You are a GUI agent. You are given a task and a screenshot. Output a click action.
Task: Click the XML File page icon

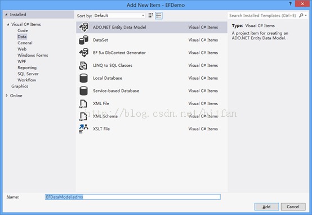tap(83, 104)
